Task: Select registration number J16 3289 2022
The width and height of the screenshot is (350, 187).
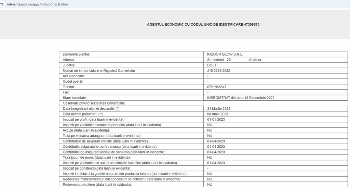Action: pyautogui.click(x=218, y=71)
